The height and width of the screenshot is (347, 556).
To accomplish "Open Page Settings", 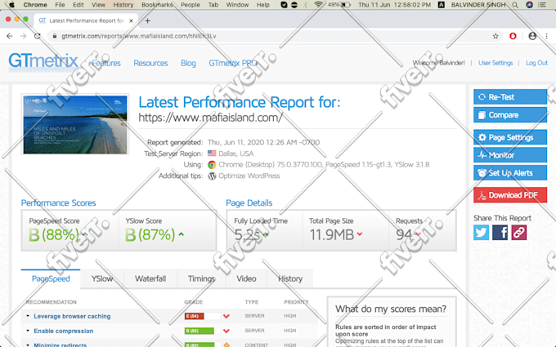I will (x=510, y=137).
